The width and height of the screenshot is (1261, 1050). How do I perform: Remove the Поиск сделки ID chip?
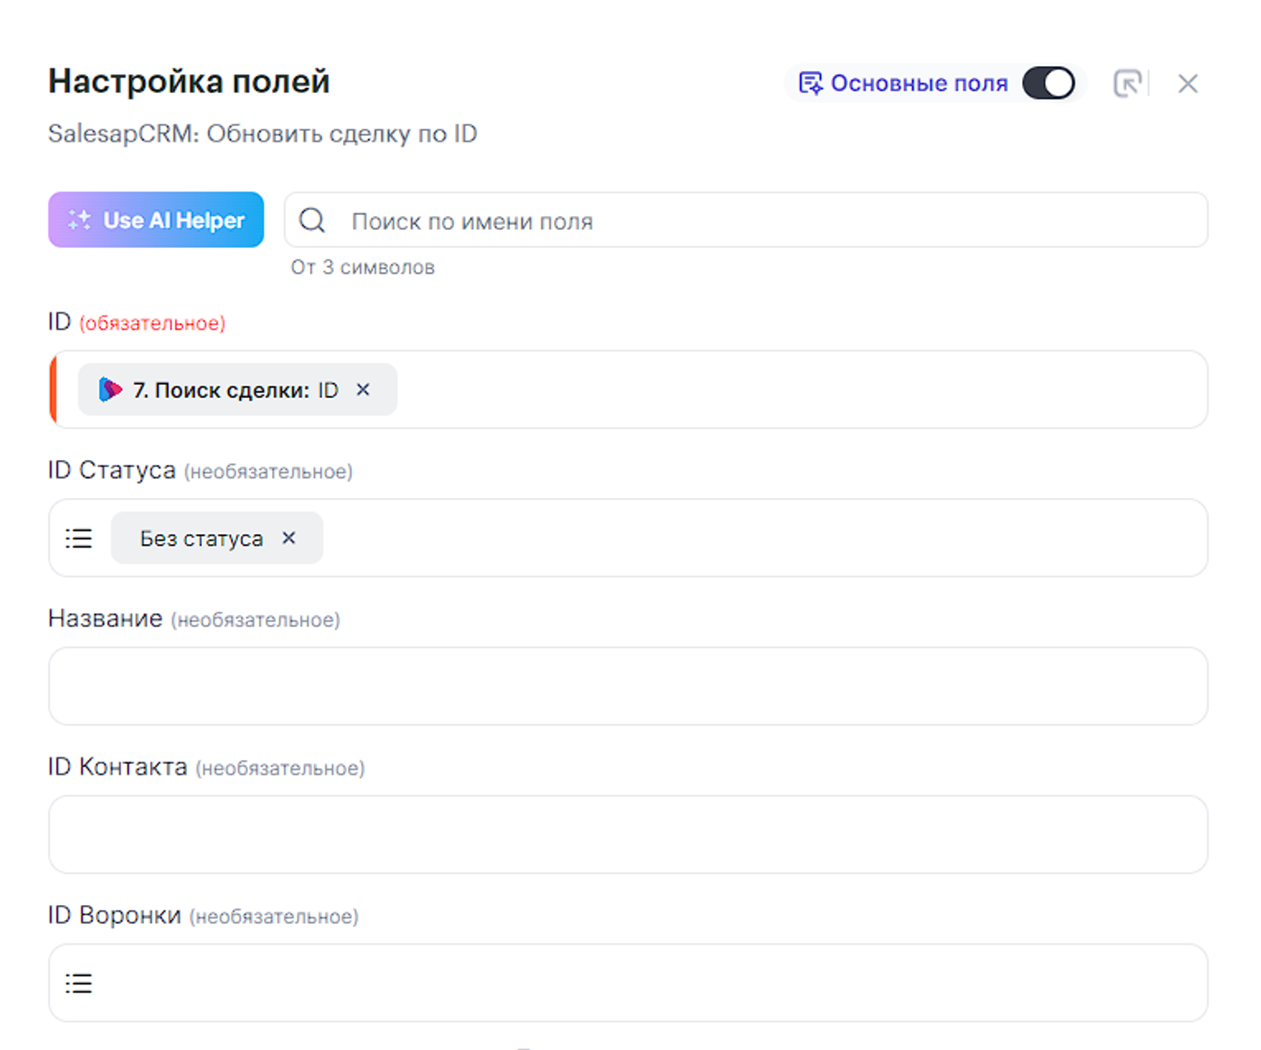coord(363,390)
